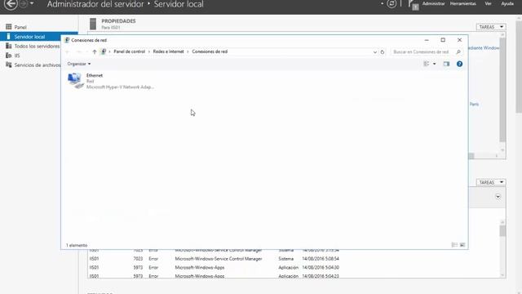Click Panel de control in the breadcrumb
The width and height of the screenshot is (522, 294).
(x=129, y=51)
